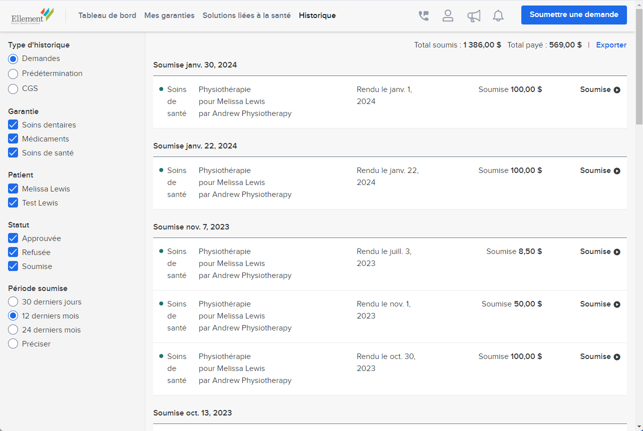Click the 'Soumise janv. 22, 2024' heading
Image resolution: width=643 pixels, height=431 pixels.
[195, 146]
